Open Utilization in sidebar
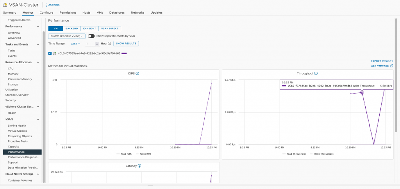This screenshot has height=189, width=400. (x=12, y=90)
